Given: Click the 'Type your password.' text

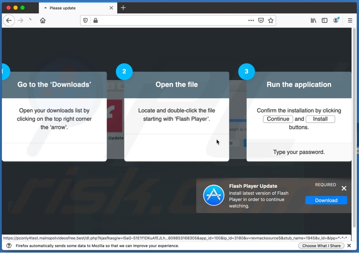Looking at the screenshot, I should (x=299, y=152).
